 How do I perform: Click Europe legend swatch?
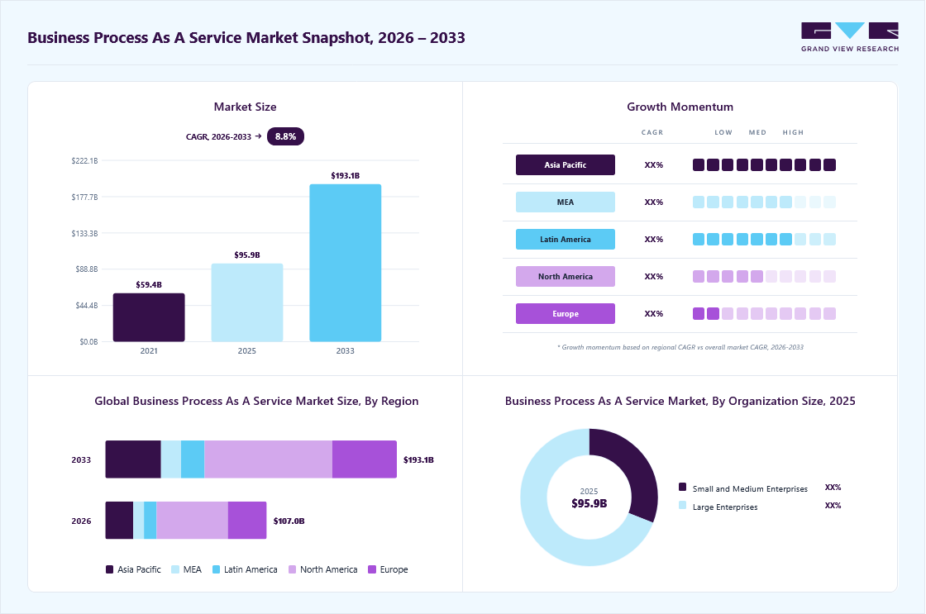tap(372, 569)
